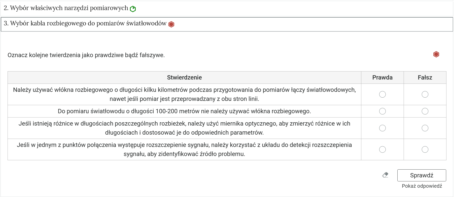Choose Prawda for the optical meter length differences statement
This screenshot has height=197, width=454.
click(x=382, y=128)
